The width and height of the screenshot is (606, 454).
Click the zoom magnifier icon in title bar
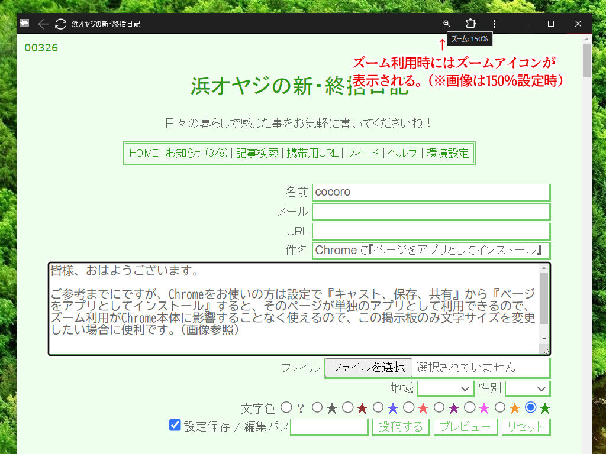(447, 24)
